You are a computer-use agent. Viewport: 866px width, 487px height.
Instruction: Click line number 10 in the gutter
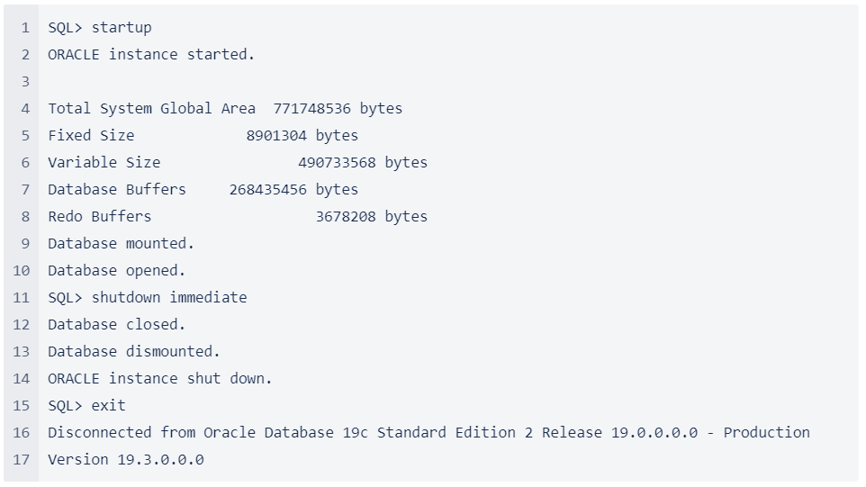point(22,271)
